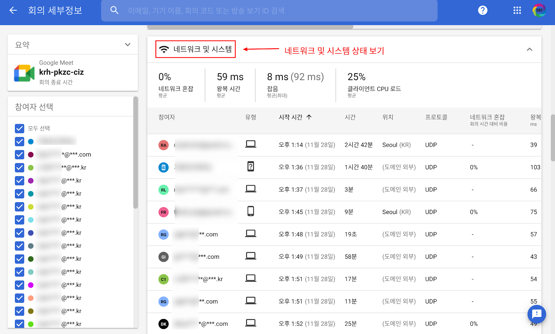Uncheck the **@***.kr participant checkbox
The width and height of the screenshot is (555, 334).
20,168
